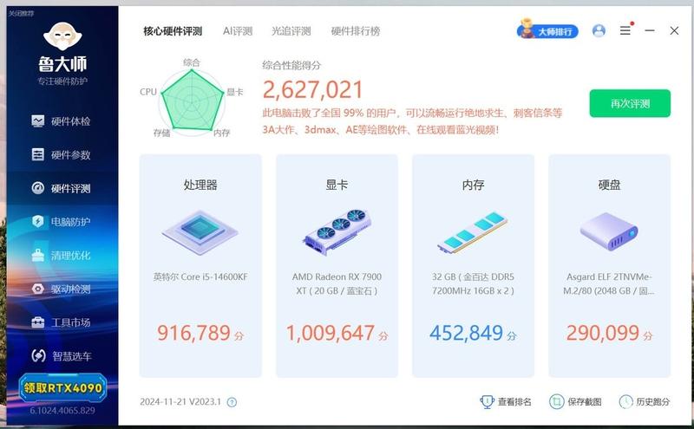This screenshot has width=694, height=429.
Task: Click AMD Radeon RX 7900 XT text
Action: tap(337, 284)
